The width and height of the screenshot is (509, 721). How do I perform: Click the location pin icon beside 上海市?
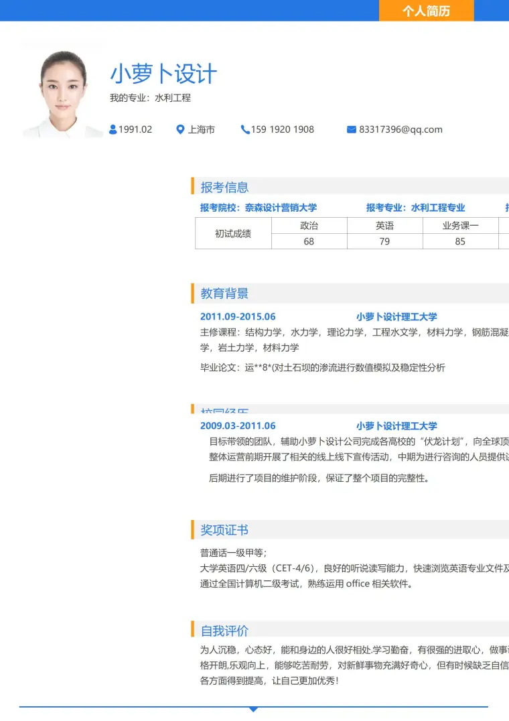(x=181, y=130)
